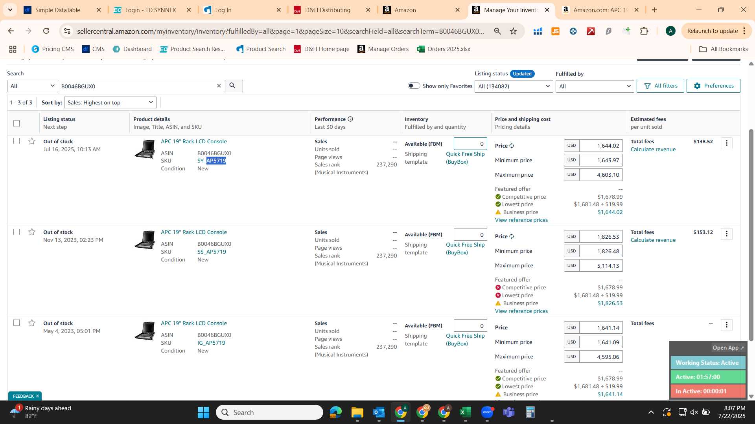Click vertical page scrollbar thumb

pos(751,235)
